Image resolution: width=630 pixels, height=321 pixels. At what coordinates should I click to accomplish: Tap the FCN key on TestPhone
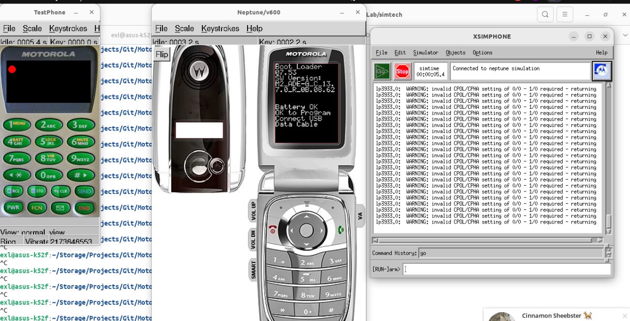(x=37, y=208)
